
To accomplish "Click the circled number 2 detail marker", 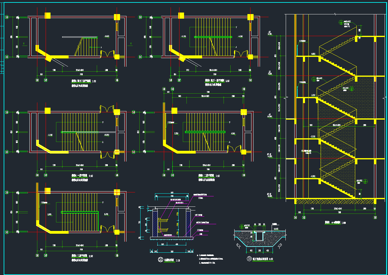I will point(160,260).
